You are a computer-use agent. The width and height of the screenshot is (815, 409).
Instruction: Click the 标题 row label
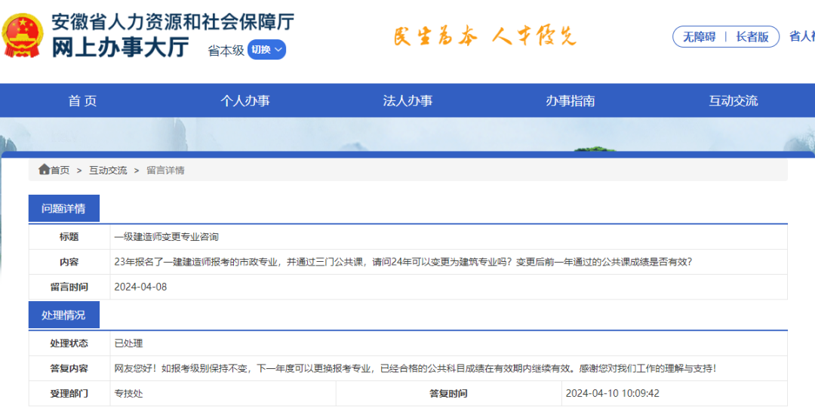pos(69,237)
